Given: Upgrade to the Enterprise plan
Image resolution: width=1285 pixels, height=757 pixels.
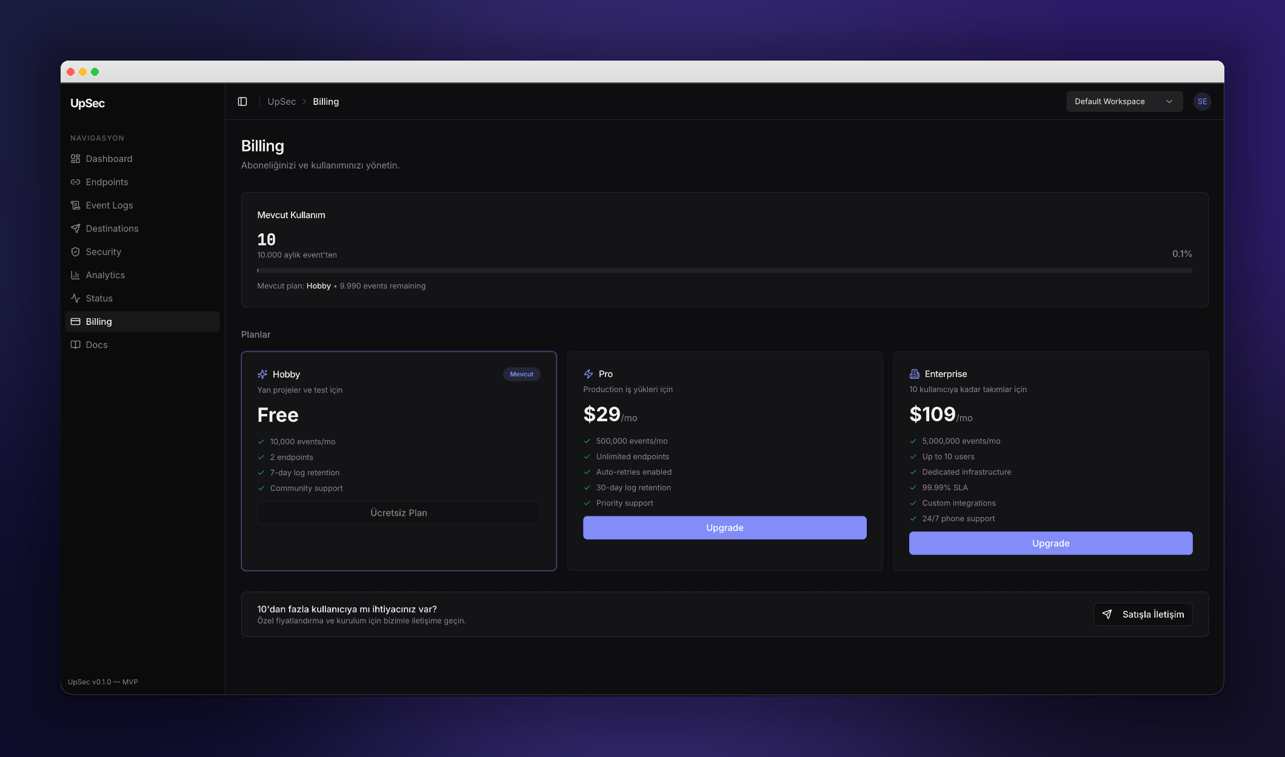Looking at the screenshot, I should point(1050,543).
